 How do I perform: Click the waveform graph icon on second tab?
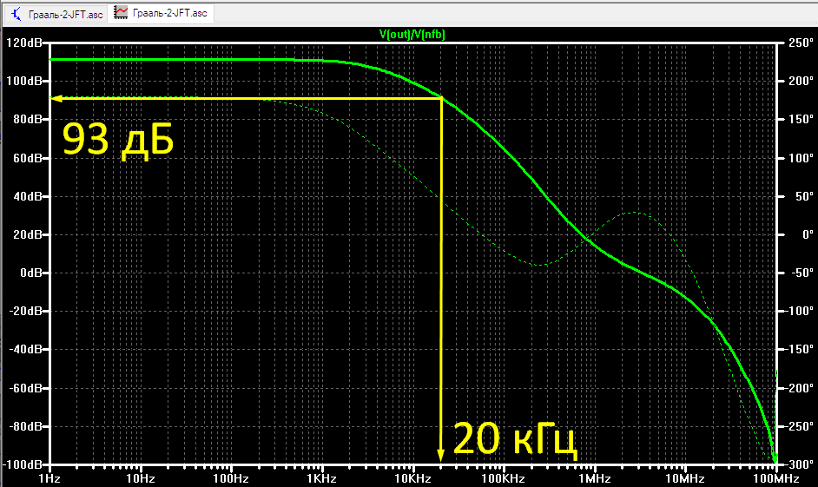[121, 12]
